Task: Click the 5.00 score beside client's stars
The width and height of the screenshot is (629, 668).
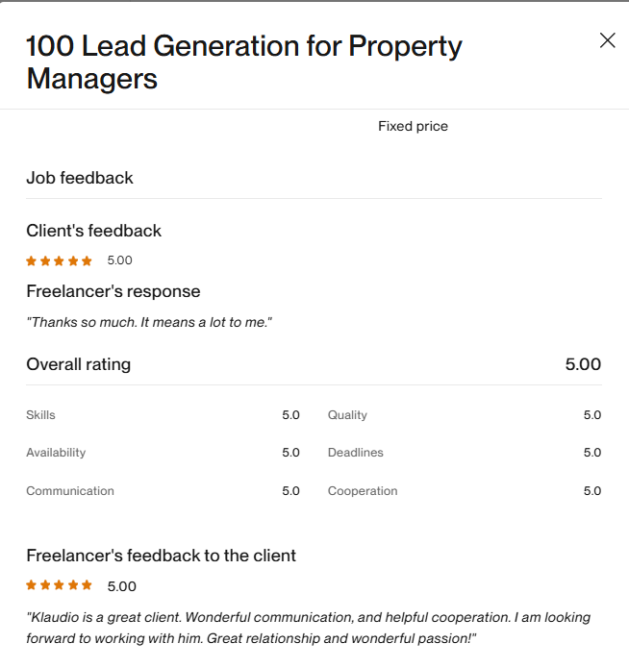Action: (120, 260)
